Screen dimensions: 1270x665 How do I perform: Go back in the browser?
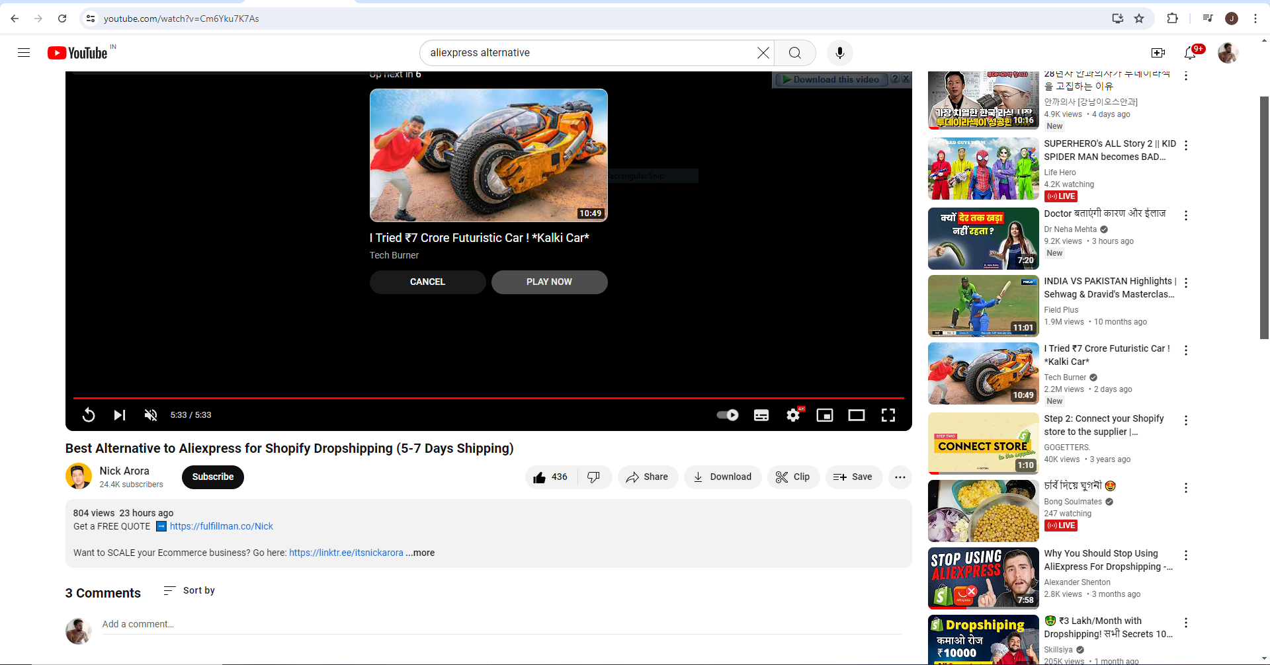click(15, 19)
